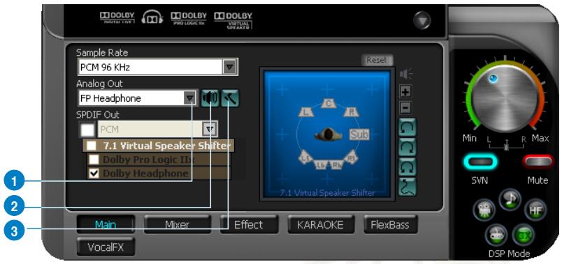Enable Dolby Pro Logic IIx checkbox

click(x=94, y=159)
